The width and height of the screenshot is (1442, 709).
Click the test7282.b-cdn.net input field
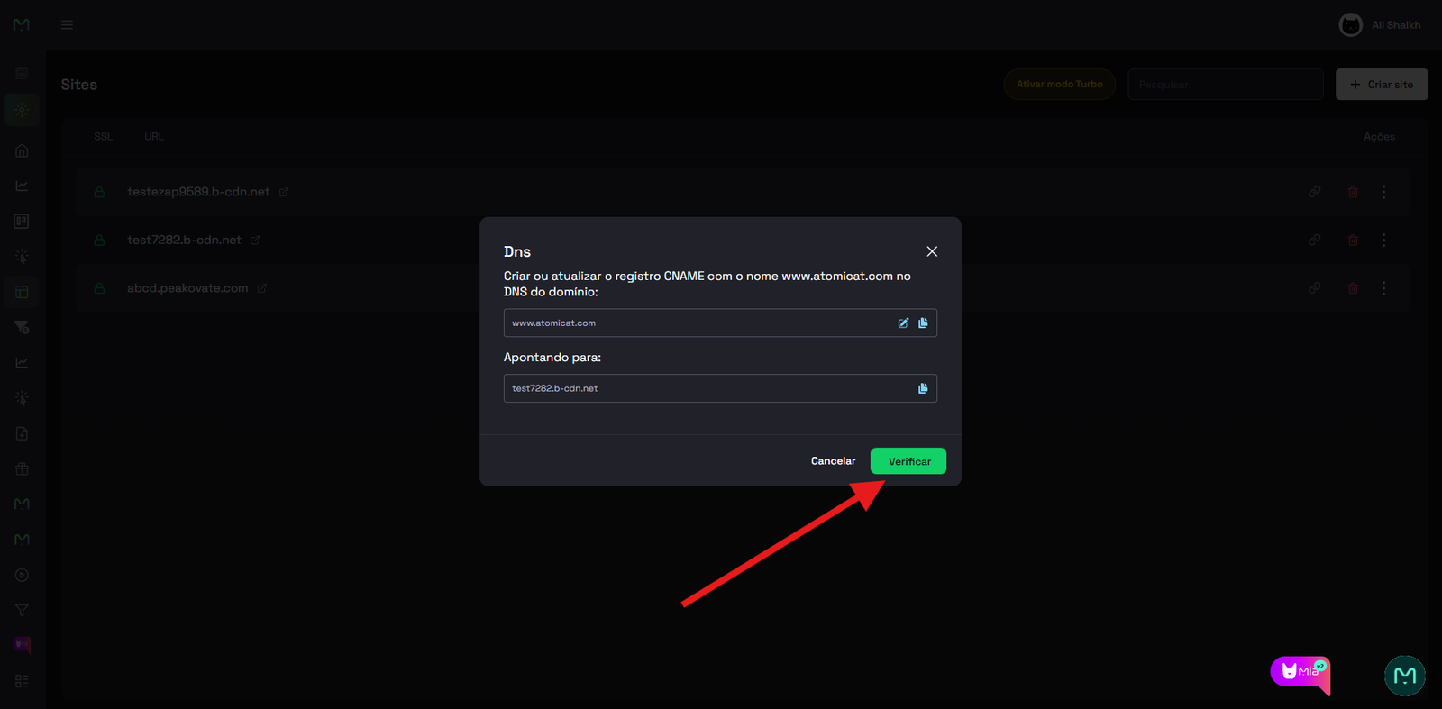point(720,388)
